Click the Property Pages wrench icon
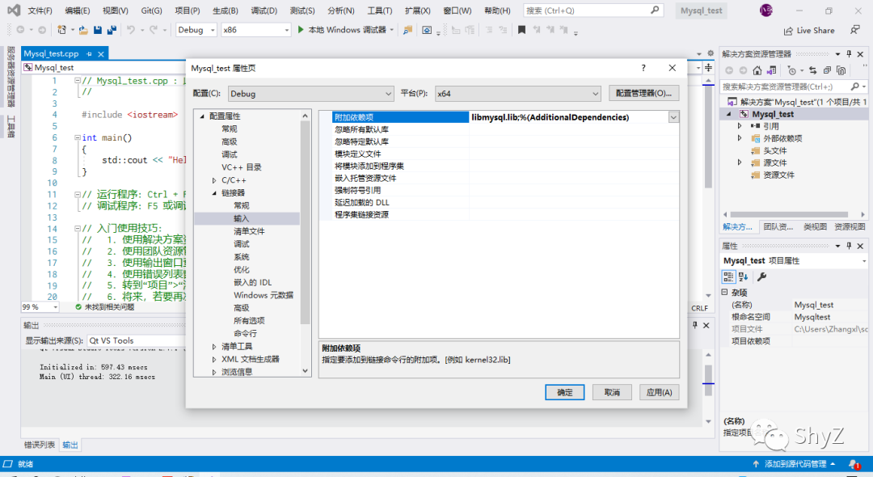The width and height of the screenshot is (873, 477). point(761,276)
